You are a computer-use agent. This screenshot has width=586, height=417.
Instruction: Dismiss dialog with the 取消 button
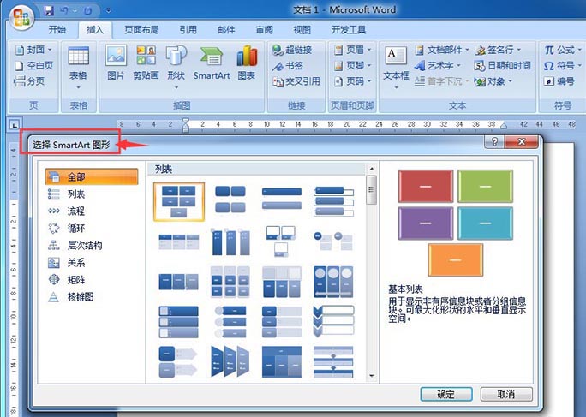pyautogui.click(x=506, y=394)
